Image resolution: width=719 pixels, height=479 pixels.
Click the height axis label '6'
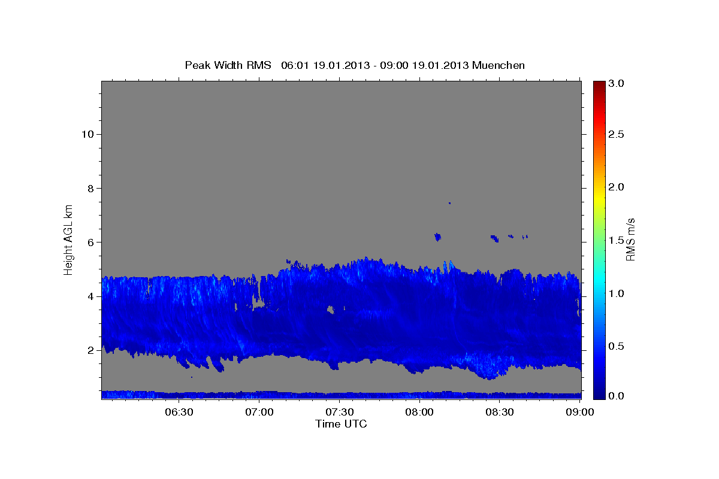(90, 242)
